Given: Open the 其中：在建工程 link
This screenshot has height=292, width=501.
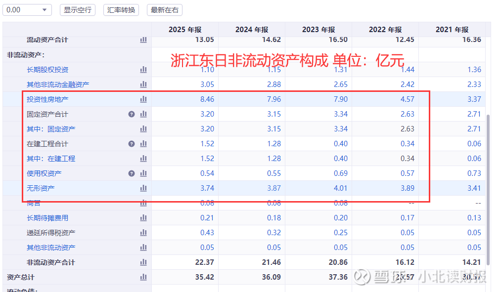Looking at the screenshot, I should tap(51, 159).
